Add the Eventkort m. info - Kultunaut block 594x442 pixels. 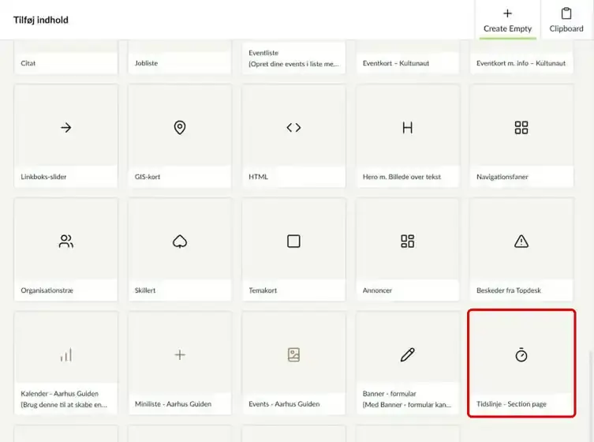point(521,58)
